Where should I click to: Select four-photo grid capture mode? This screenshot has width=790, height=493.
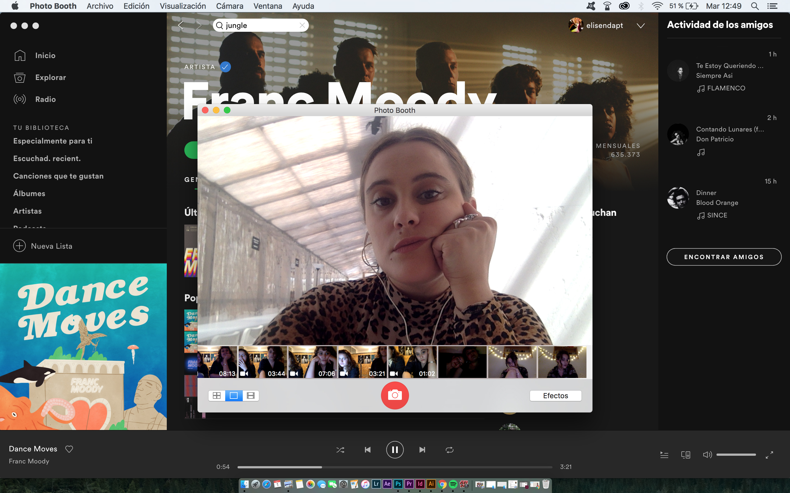[217, 395]
